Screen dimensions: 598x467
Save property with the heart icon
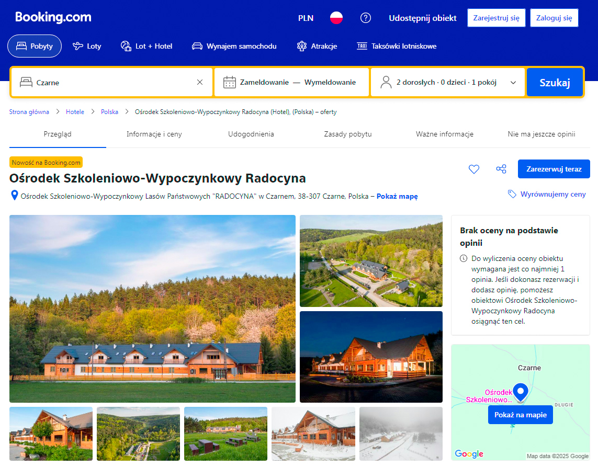click(x=474, y=169)
